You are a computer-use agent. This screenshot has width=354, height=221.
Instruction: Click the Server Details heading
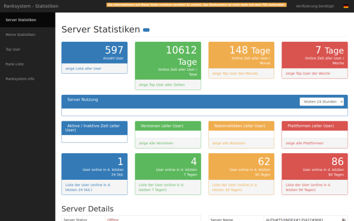coord(87,209)
